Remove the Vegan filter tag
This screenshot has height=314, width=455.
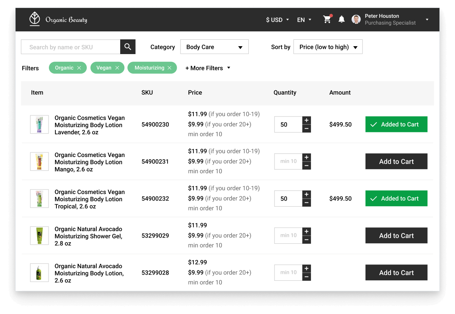coord(117,68)
